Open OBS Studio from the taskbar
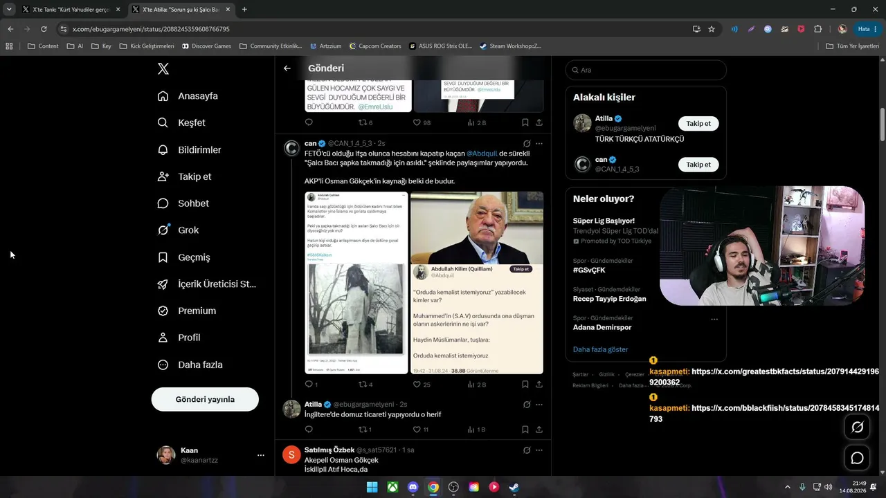 (453, 487)
